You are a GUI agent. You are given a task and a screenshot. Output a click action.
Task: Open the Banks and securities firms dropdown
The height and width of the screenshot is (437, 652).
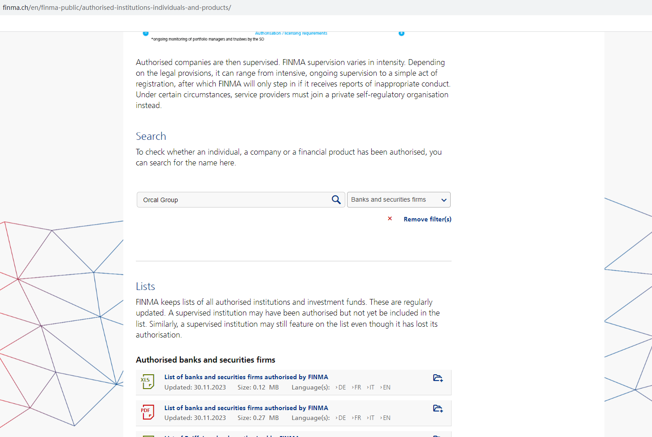(398, 200)
